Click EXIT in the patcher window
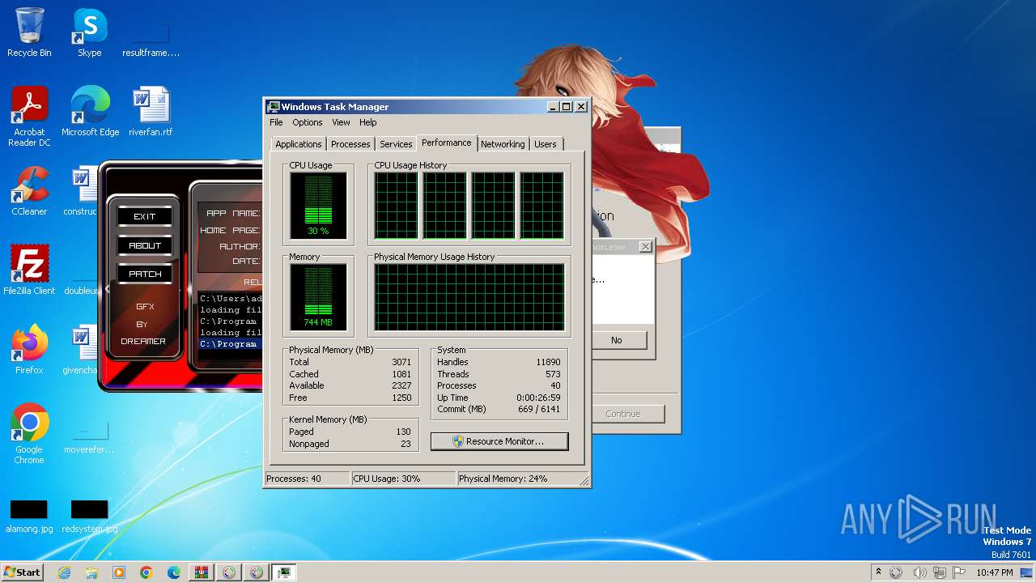The image size is (1036, 583). pyautogui.click(x=145, y=216)
